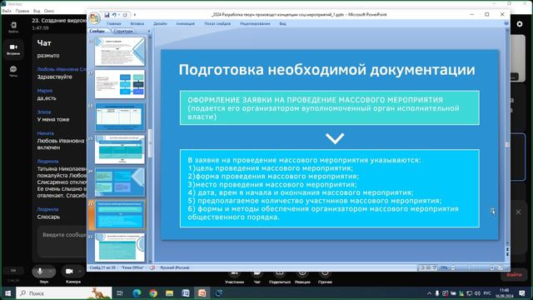Click the Redo icon in PowerPoint toolbar
Viewport: 533px width, 300px height.
(125, 15)
